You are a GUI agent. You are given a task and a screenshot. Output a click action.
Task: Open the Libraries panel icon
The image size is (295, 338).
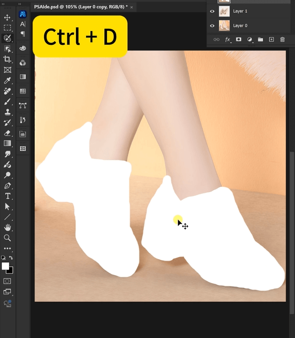(23, 134)
